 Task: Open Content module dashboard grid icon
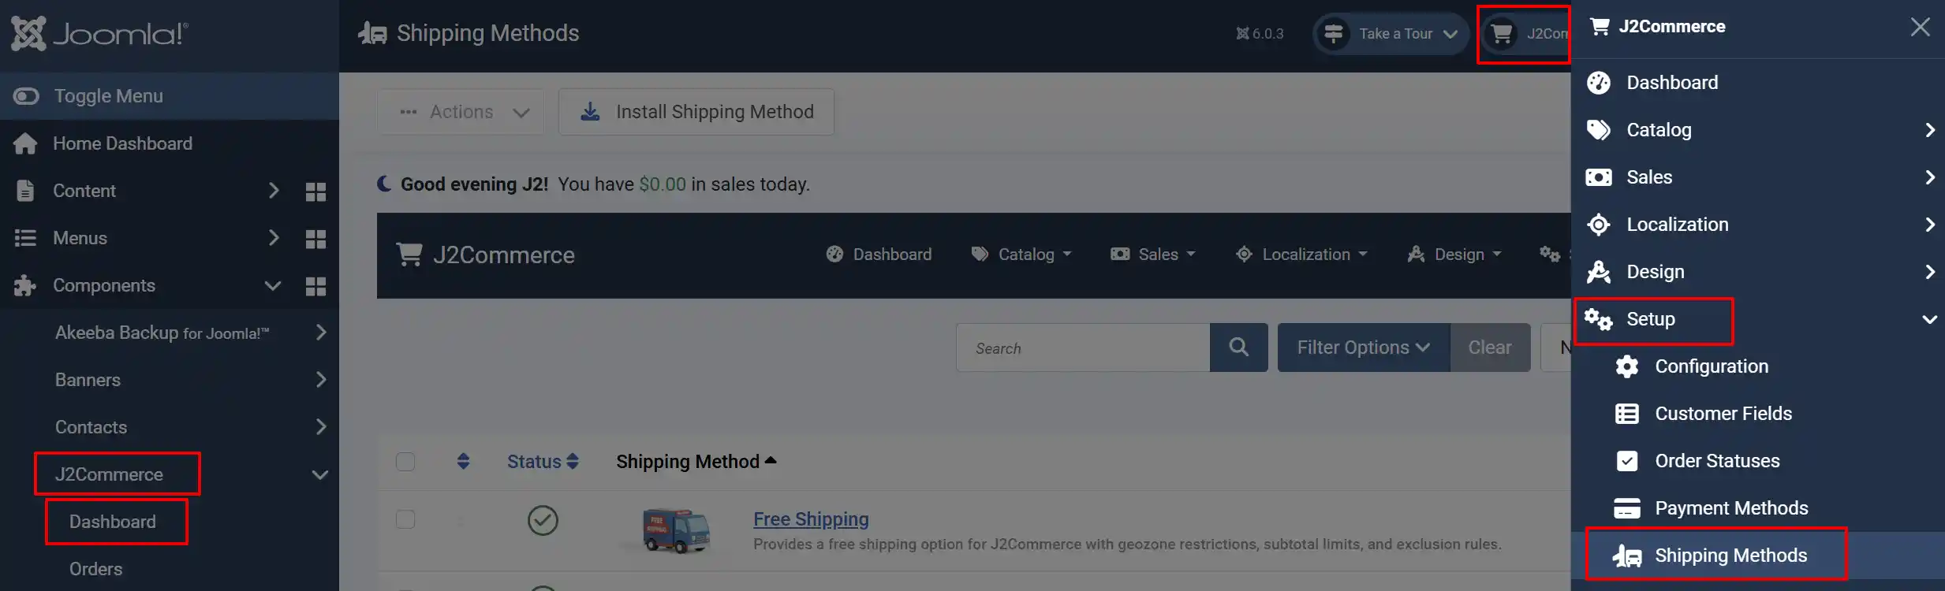[x=315, y=191]
